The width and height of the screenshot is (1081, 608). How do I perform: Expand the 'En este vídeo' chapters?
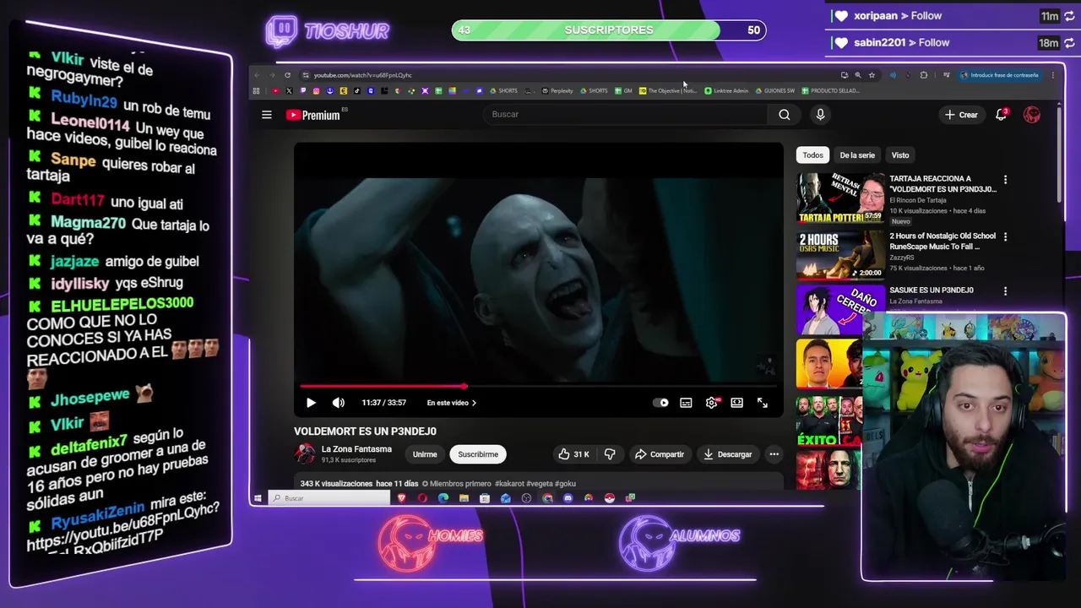coord(451,403)
